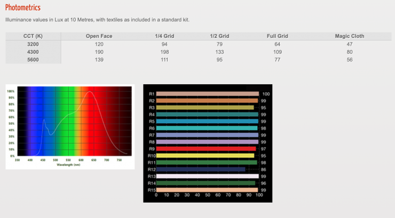Click the Open Face column header
Image resolution: width=395 pixels, height=218 pixels.
point(99,36)
